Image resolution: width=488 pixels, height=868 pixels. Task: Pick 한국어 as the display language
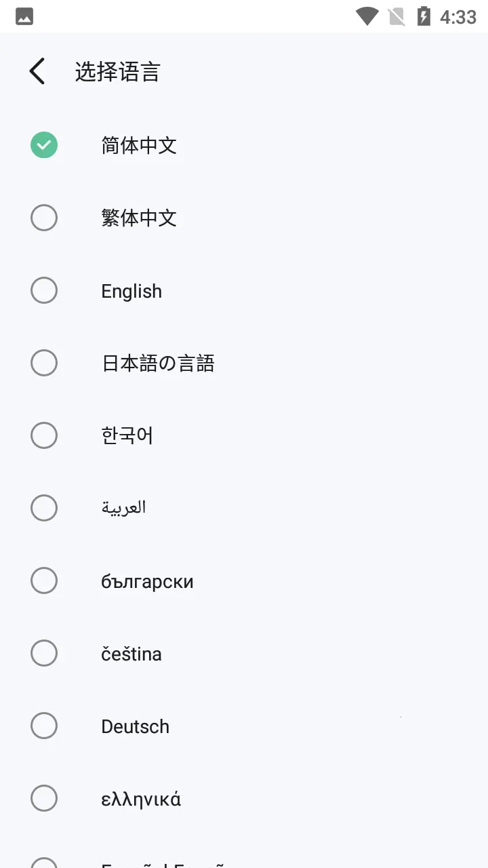127,435
